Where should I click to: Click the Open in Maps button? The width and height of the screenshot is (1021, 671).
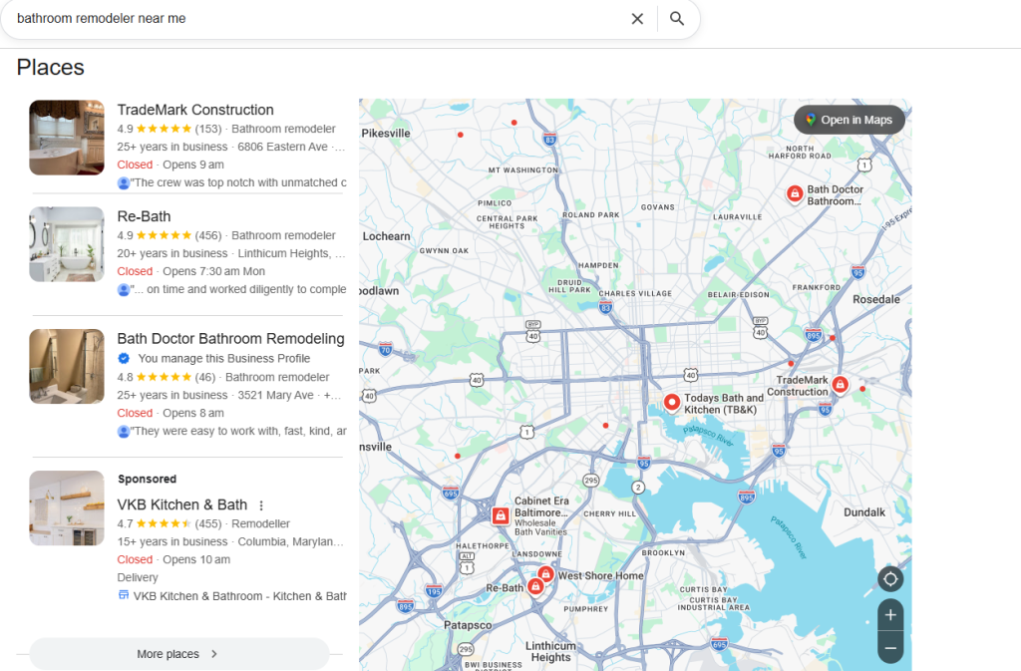tap(850, 120)
